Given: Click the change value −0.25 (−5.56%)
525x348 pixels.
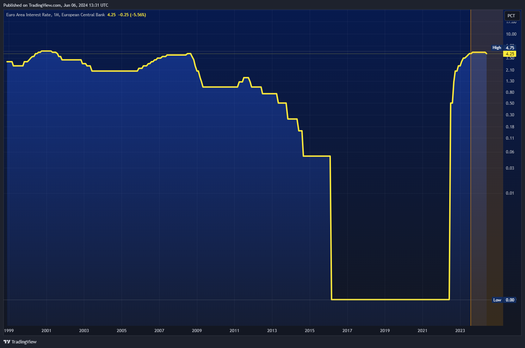Looking at the screenshot, I should pos(132,15).
